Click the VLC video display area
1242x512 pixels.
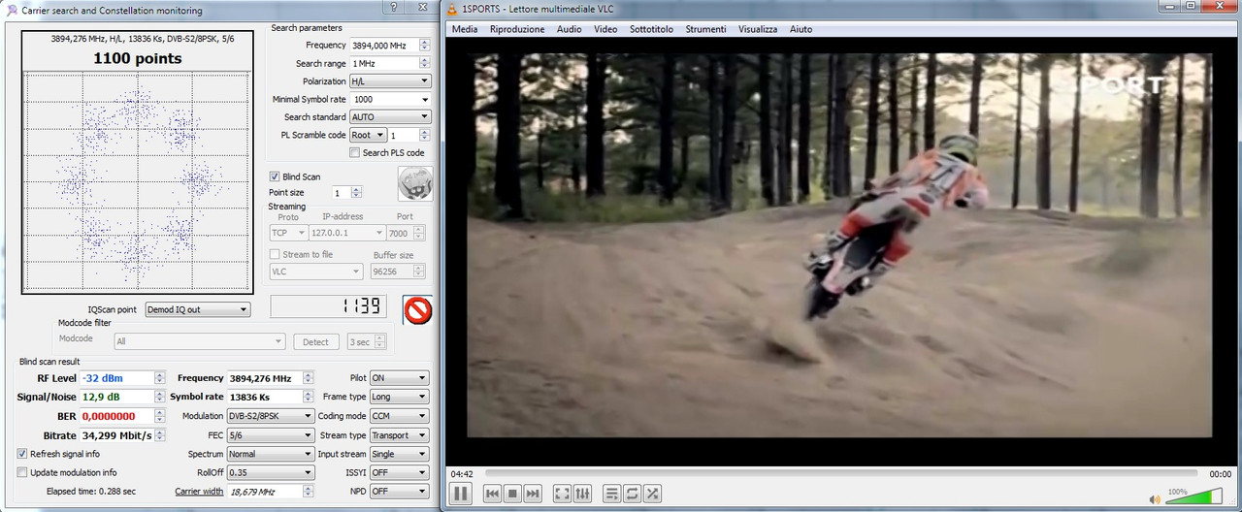tap(840, 246)
